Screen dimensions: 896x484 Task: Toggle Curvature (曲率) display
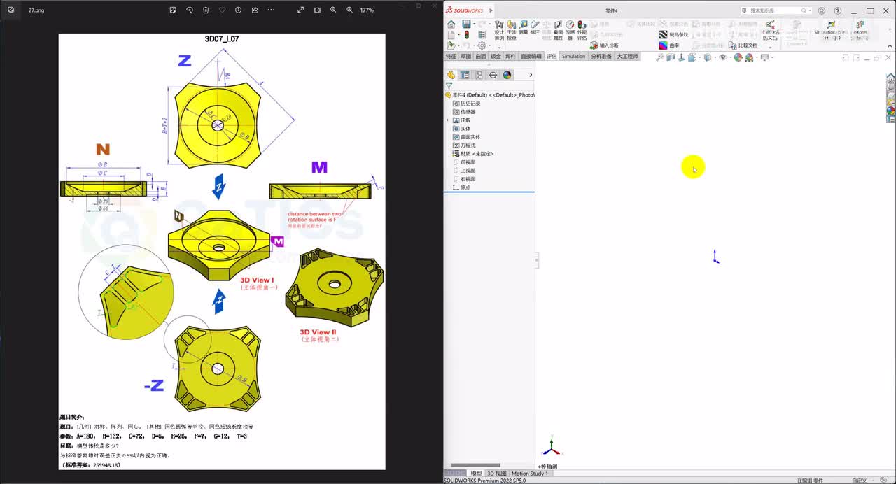coord(669,45)
